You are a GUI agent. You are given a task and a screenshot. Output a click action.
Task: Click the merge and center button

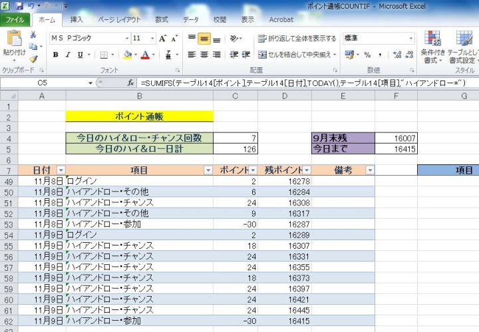click(x=296, y=55)
